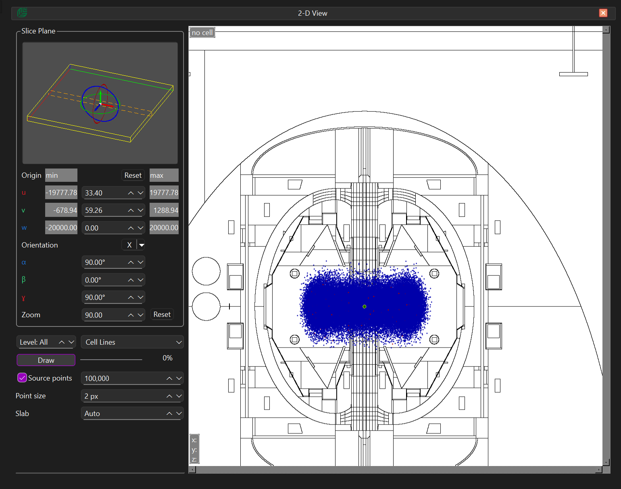The width and height of the screenshot is (621, 489).
Task: Decrease the Point size
Action: (179, 396)
